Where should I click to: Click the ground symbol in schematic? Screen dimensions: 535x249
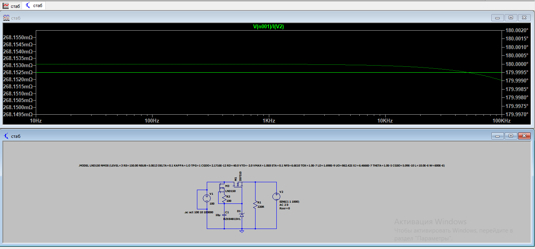242,231
